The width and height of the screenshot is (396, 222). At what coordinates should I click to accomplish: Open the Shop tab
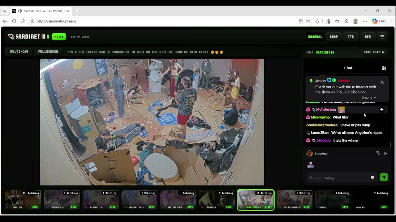point(334,37)
